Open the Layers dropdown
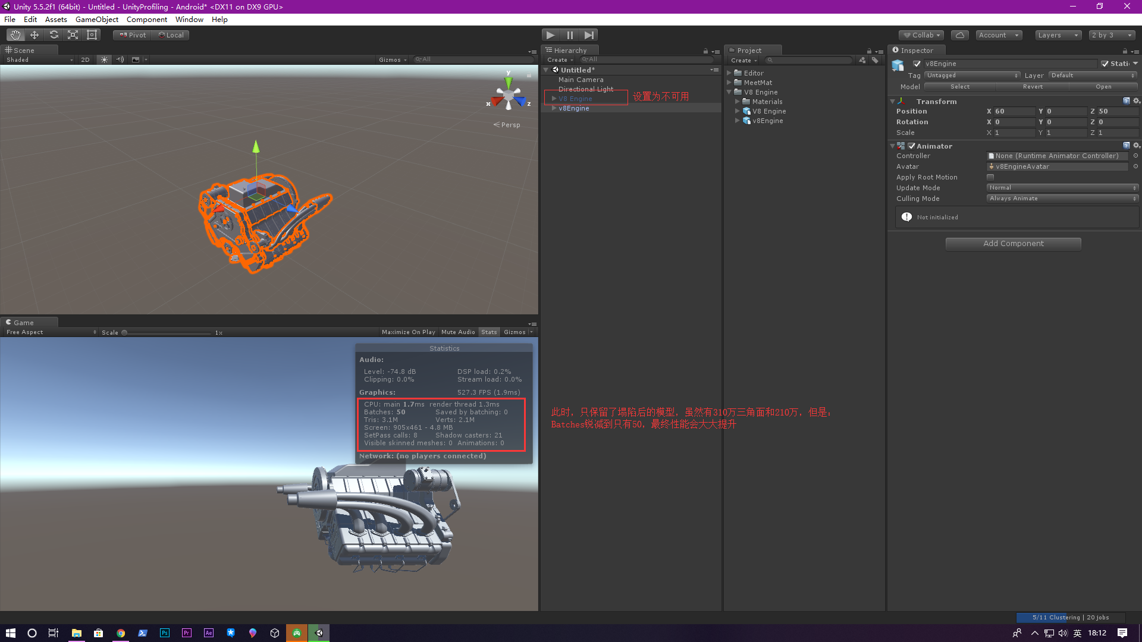The width and height of the screenshot is (1142, 642). pos(1058,35)
